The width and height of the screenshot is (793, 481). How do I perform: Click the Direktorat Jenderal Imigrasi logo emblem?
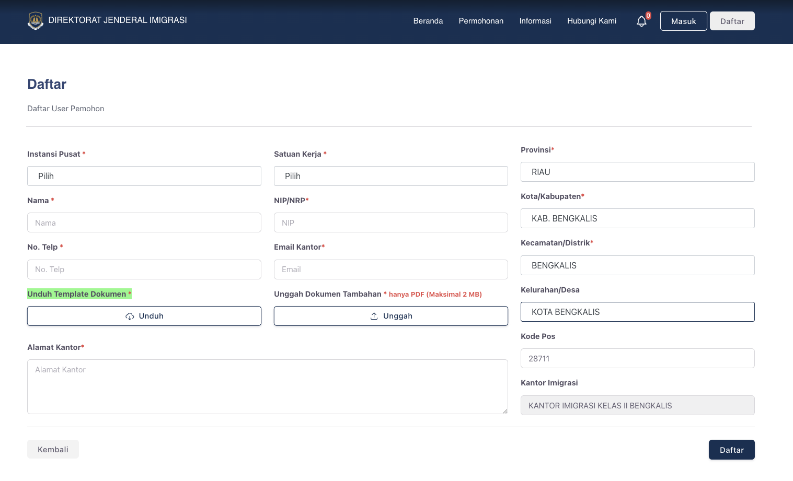click(36, 21)
